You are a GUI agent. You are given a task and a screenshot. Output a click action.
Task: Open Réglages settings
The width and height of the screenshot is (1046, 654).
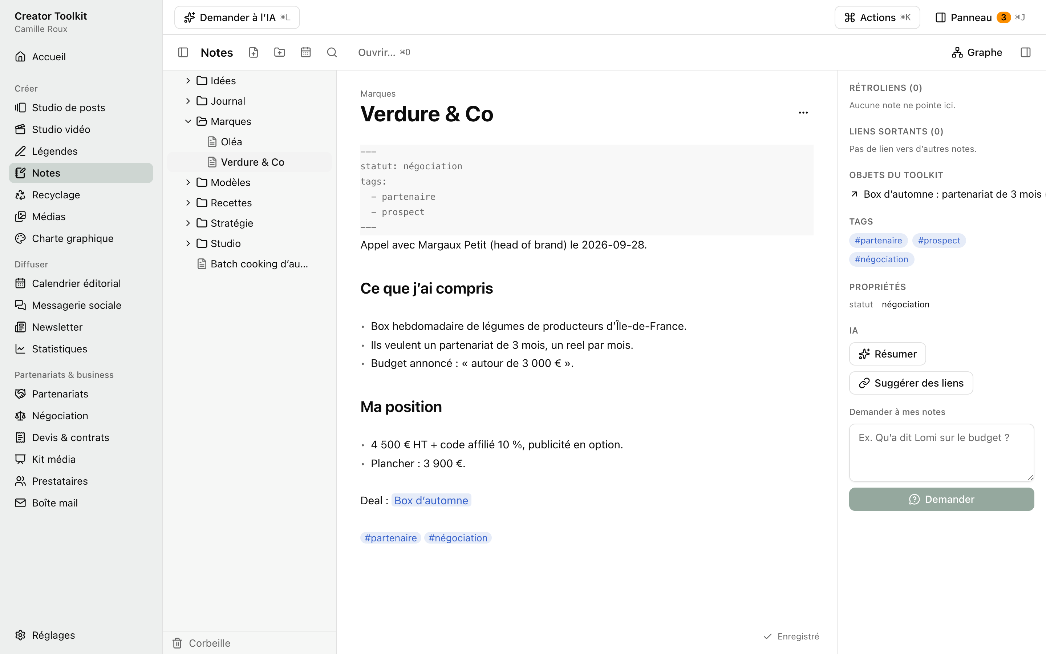[x=81, y=635]
